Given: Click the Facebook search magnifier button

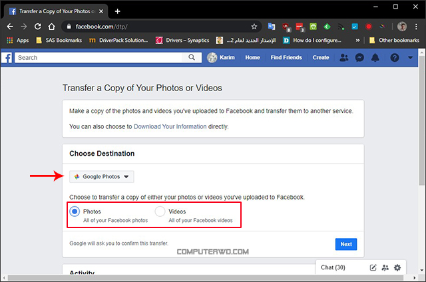Looking at the screenshot, I should [192, 58].
